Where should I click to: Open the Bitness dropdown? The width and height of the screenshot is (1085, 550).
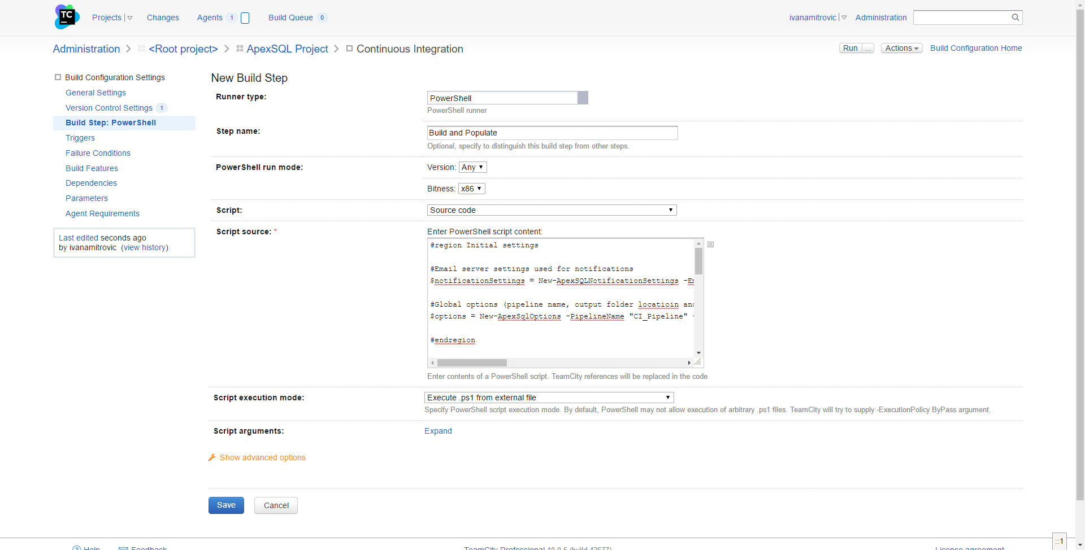(x=471, y=189)
